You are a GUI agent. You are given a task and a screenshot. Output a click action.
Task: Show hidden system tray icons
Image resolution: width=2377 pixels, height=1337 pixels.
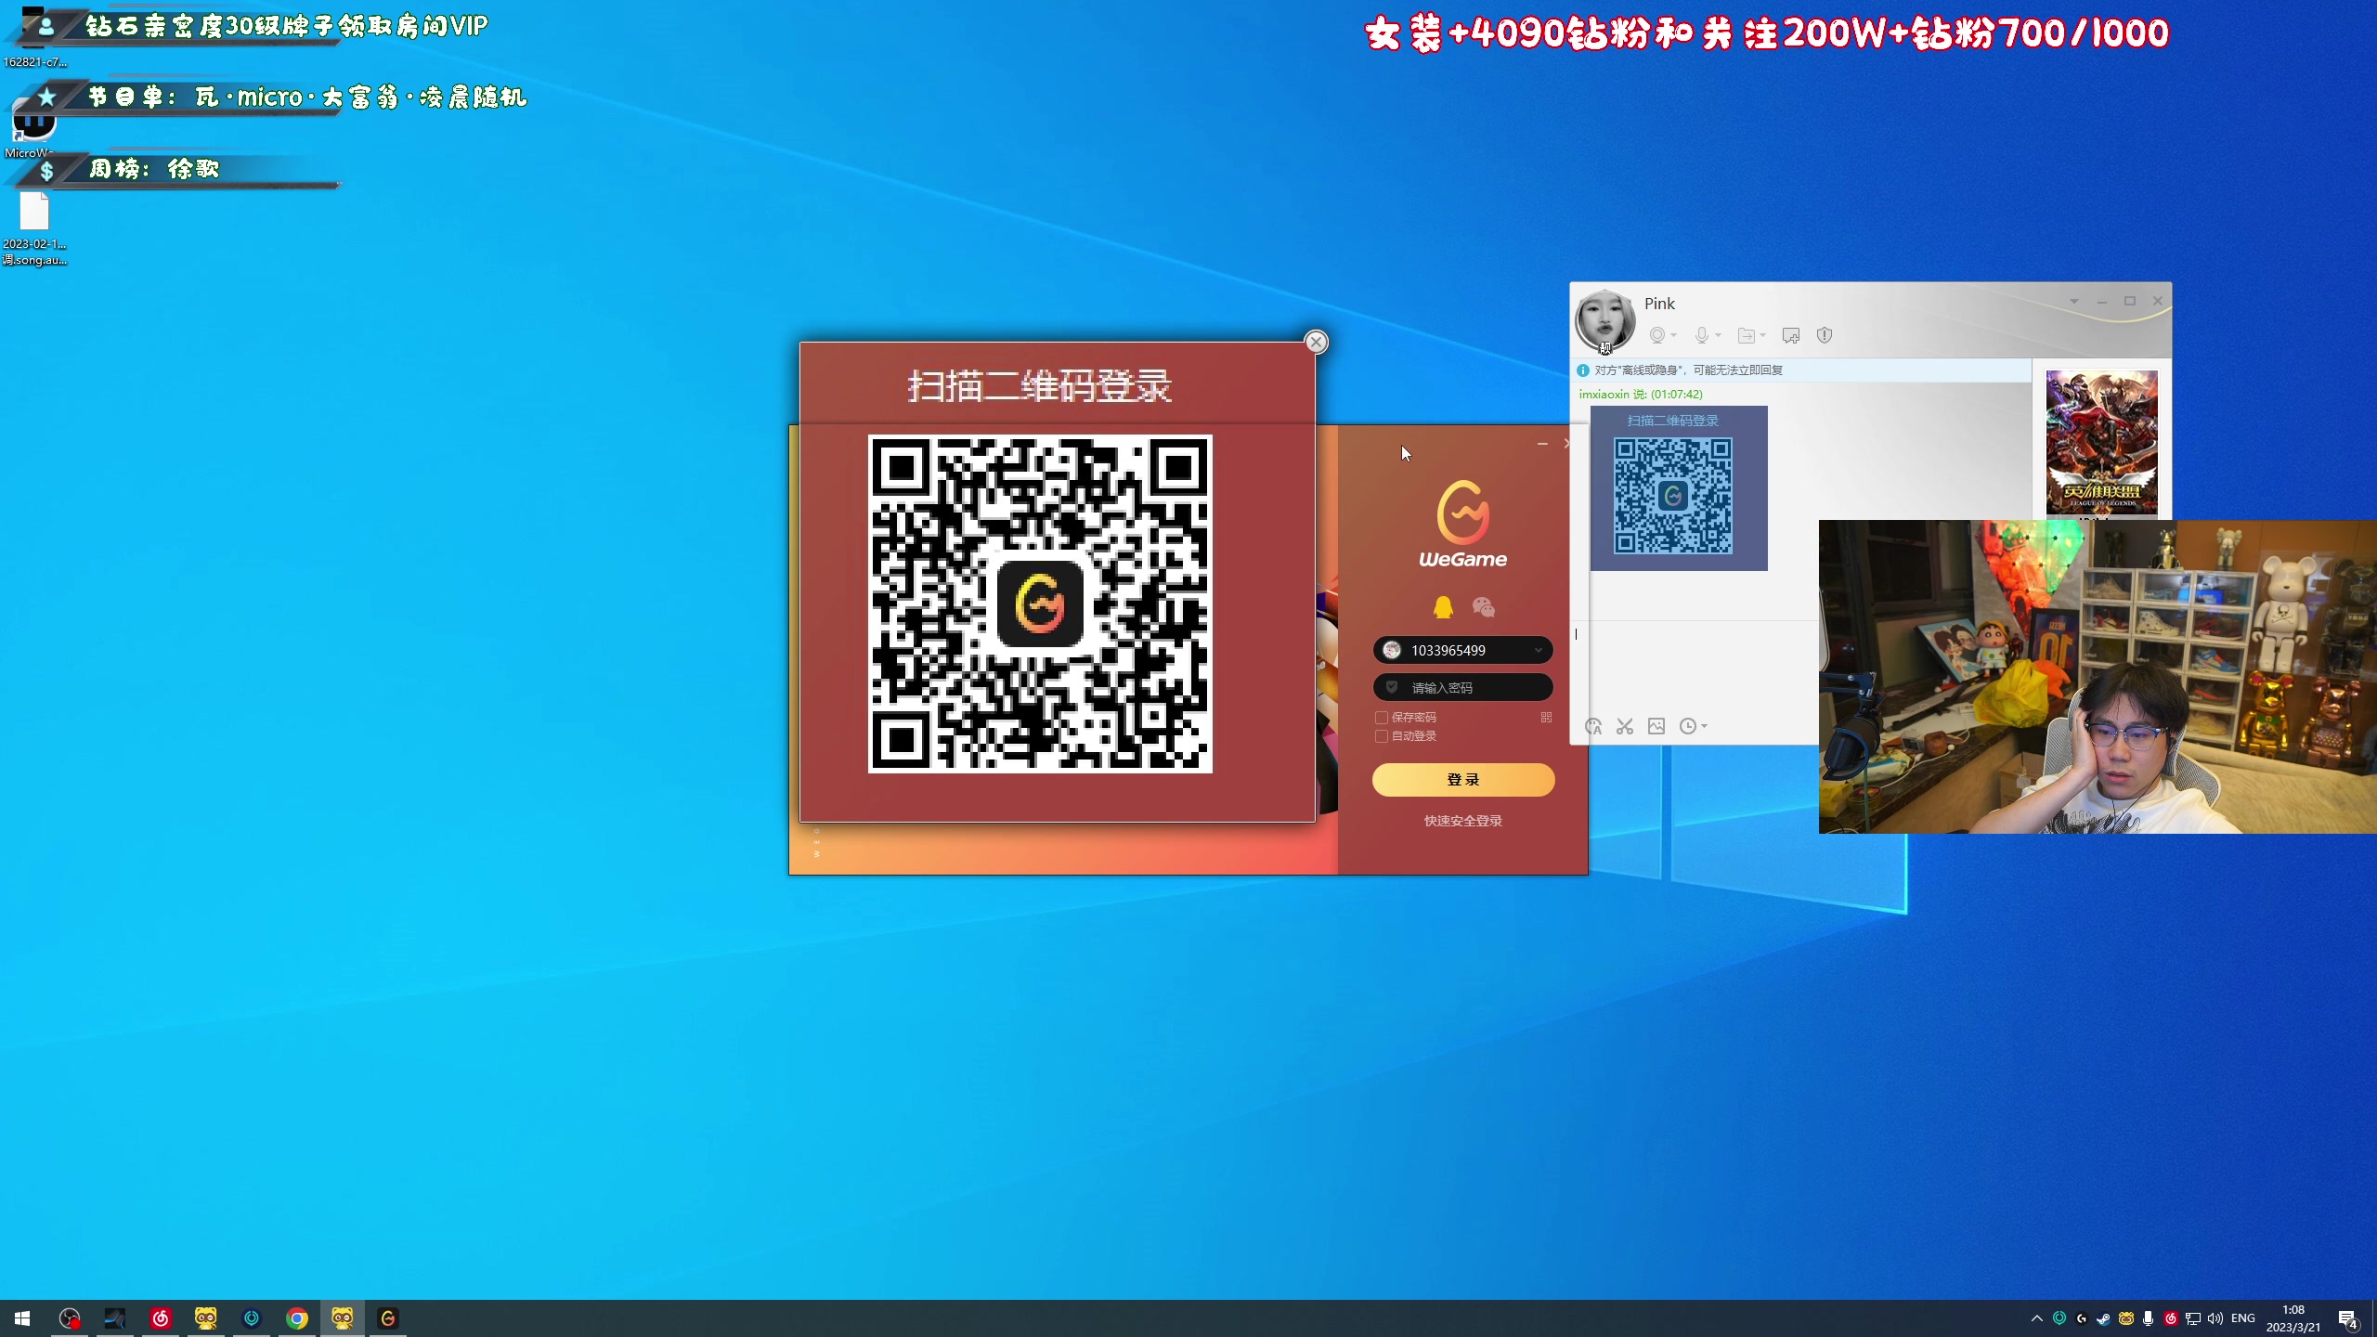coord(2036,1318)
